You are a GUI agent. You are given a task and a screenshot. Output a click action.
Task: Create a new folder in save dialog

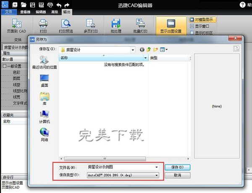pyautogui.click(x=155, y=50)
